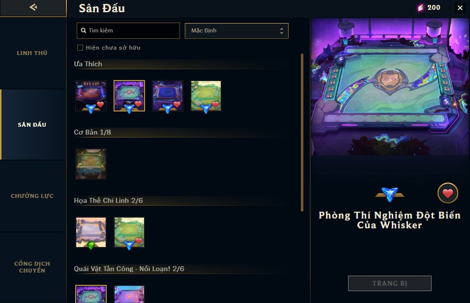
Task: Select the first red arena in Ưa Thích
Action: (x=91, y=96)
